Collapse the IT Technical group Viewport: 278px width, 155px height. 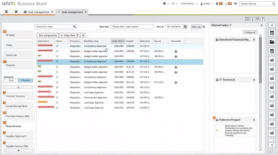click(254, 80)
